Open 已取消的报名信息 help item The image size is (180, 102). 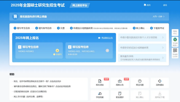pos(30,91)
